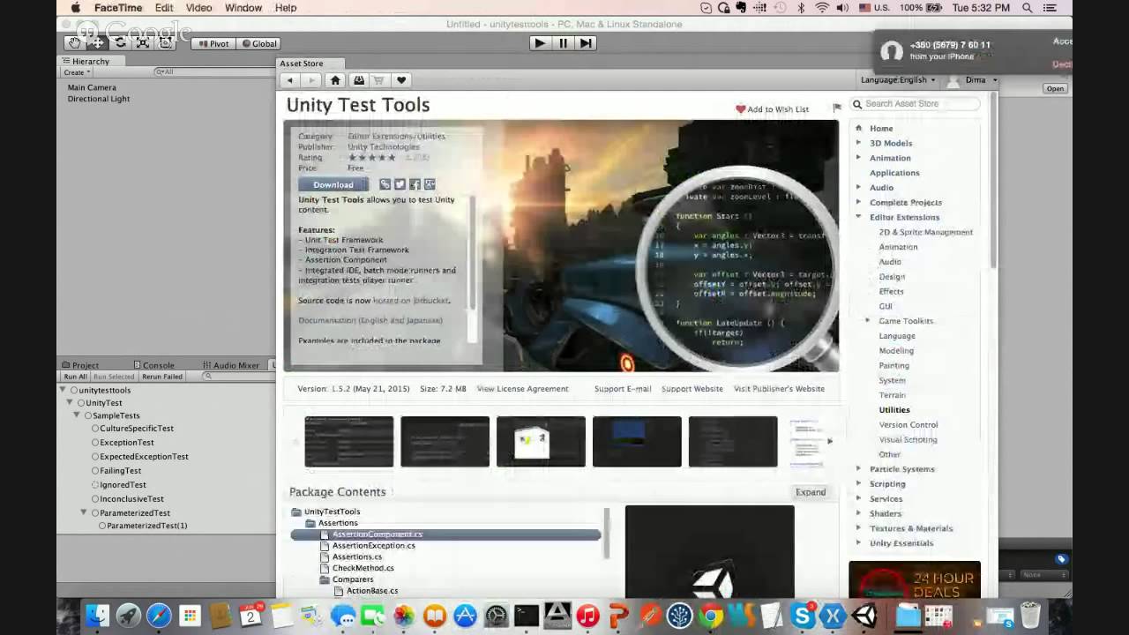Select AssertionException.cs in Package Contents
1129x635 pixels.
pyautogui.click(x=373, y=546)
